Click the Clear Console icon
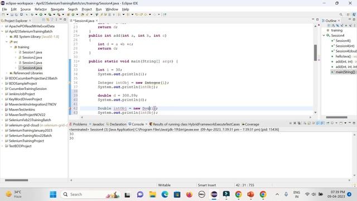Screen dimensions: 357x201 pyautogui.click(x=305, y=123)
